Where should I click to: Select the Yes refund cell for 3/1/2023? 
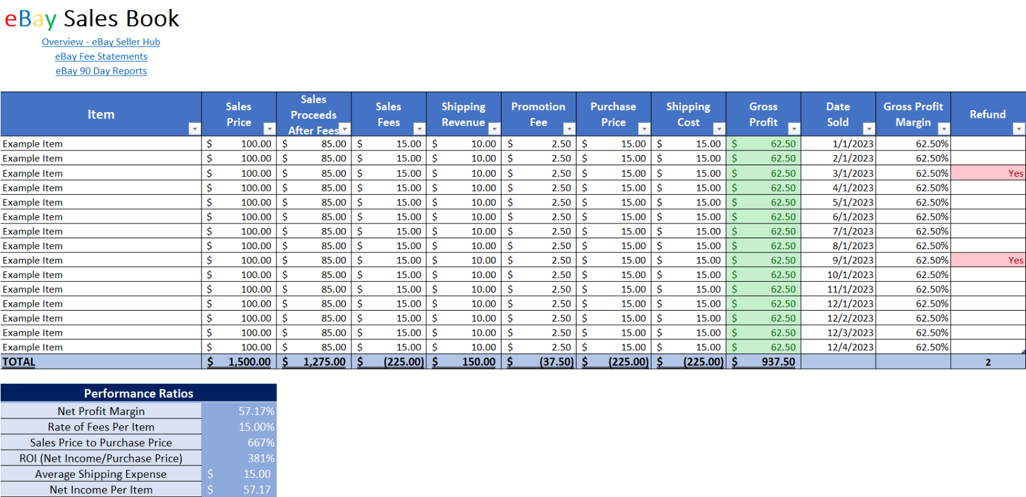coord(988,173)
